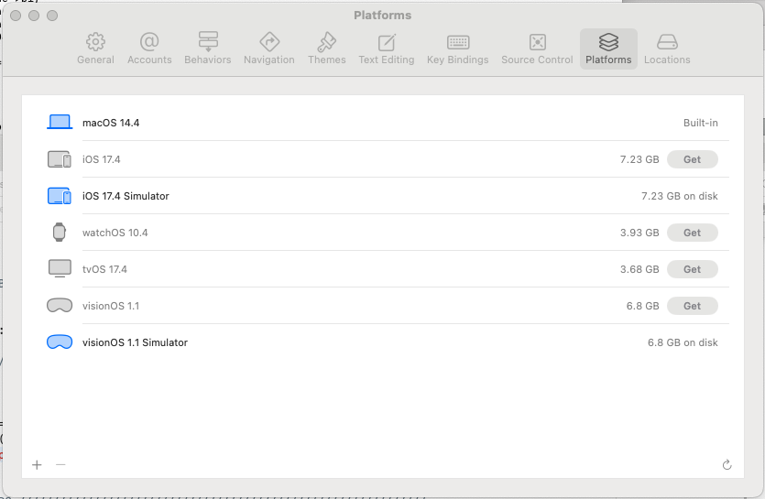Image resolution: width=765 pixels, height=499 pixels.
Task: Add a platform with the plus button
Action: pos(37,465)
